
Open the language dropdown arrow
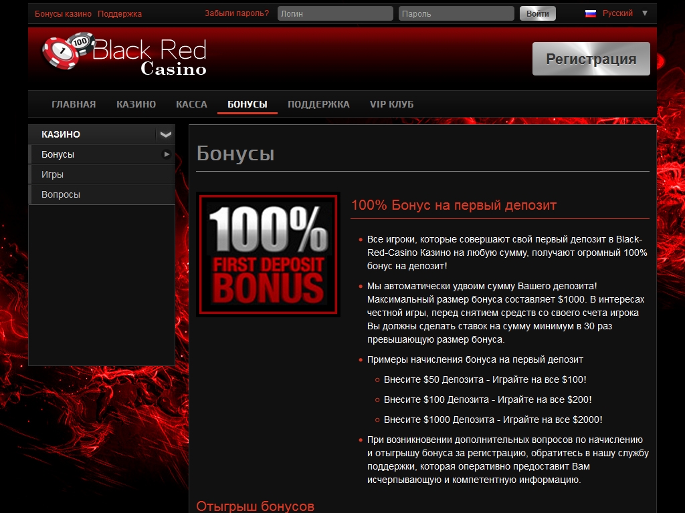pos(645,13)
